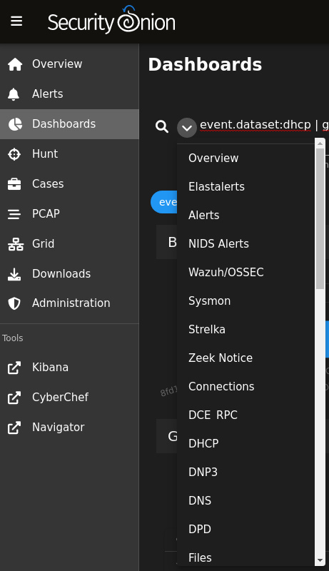The width and height of the screenshot is (329, 571).
Task: Click the search magnifier icon
Action: tap(162, 127)
